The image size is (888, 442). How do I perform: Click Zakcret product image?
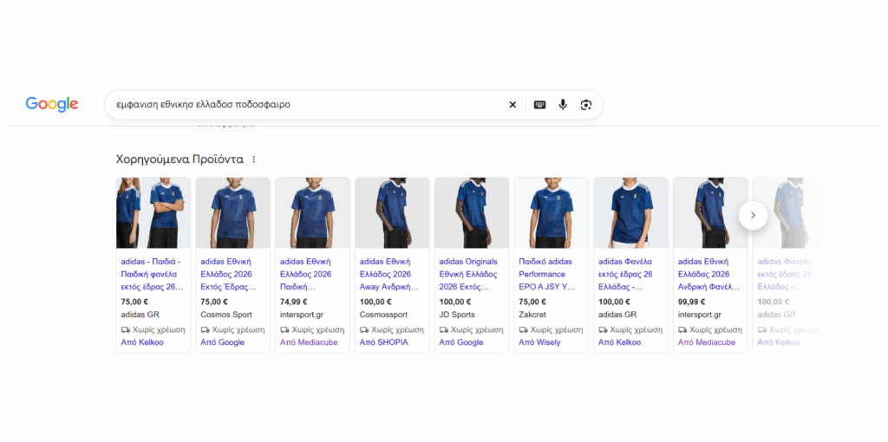pyautogui.click(x=552, y=213)
